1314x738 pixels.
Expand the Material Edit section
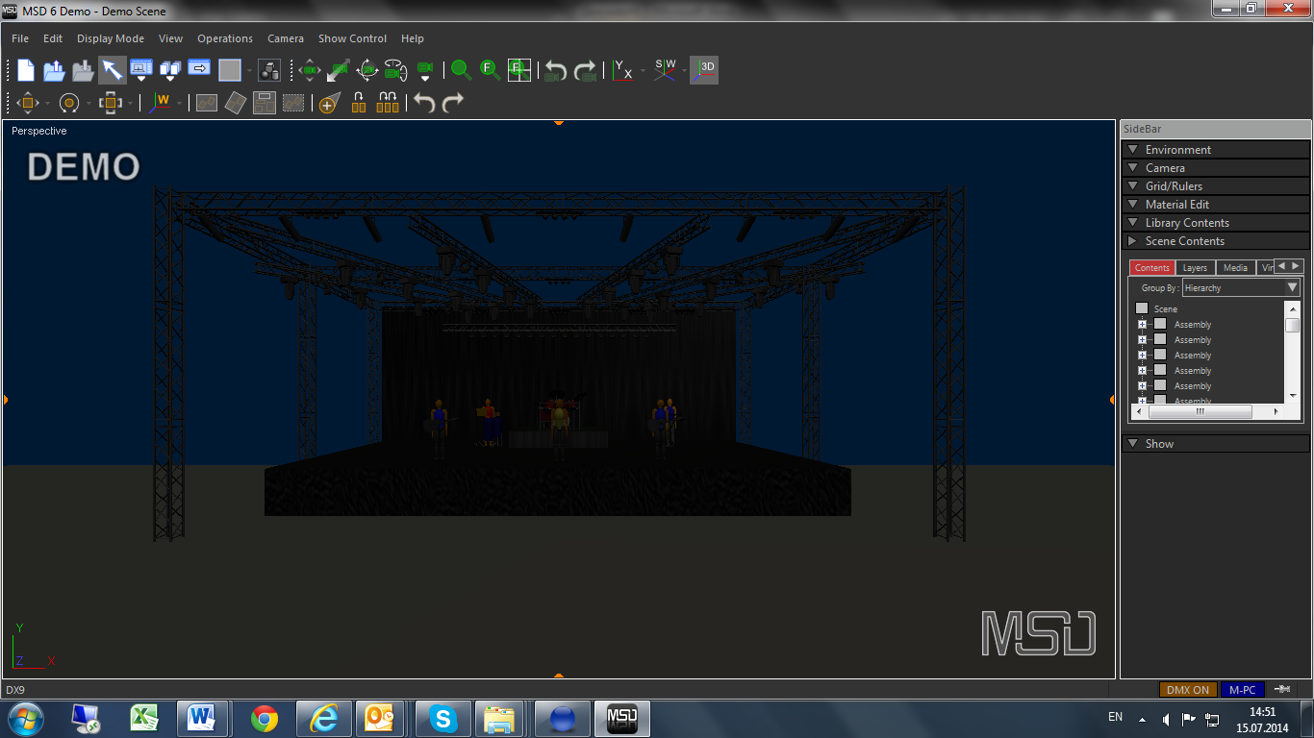tap(1216, 205)
